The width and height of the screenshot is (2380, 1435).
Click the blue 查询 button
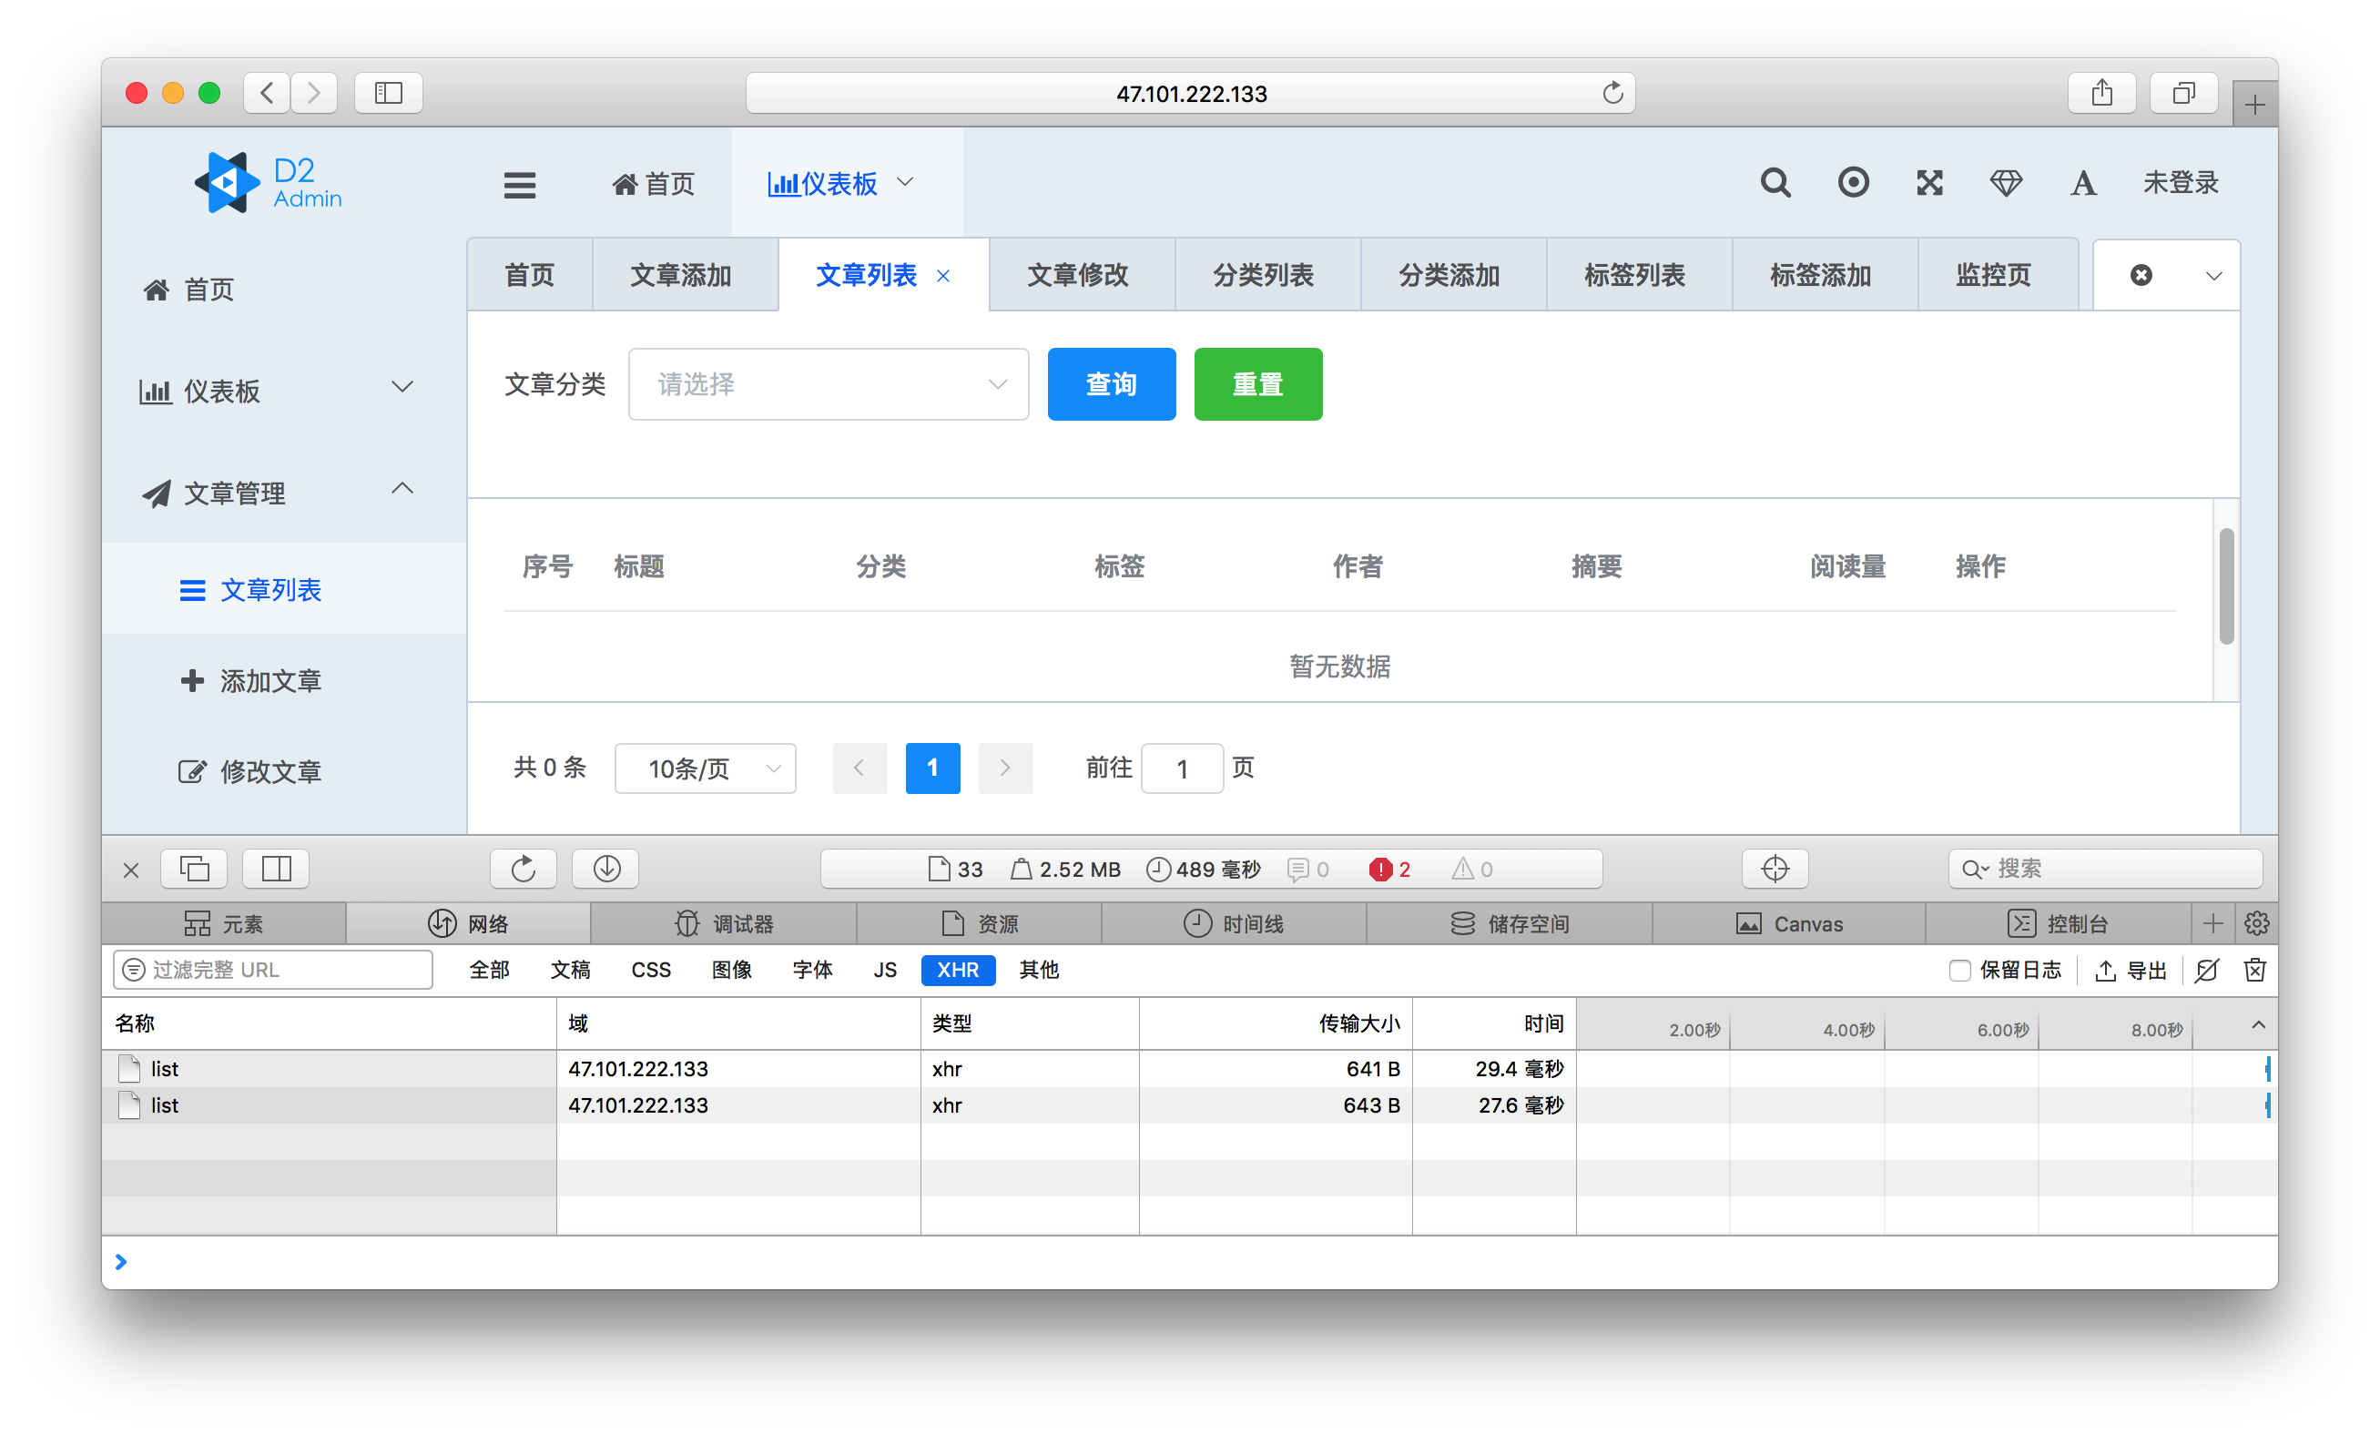(1111, 384)
